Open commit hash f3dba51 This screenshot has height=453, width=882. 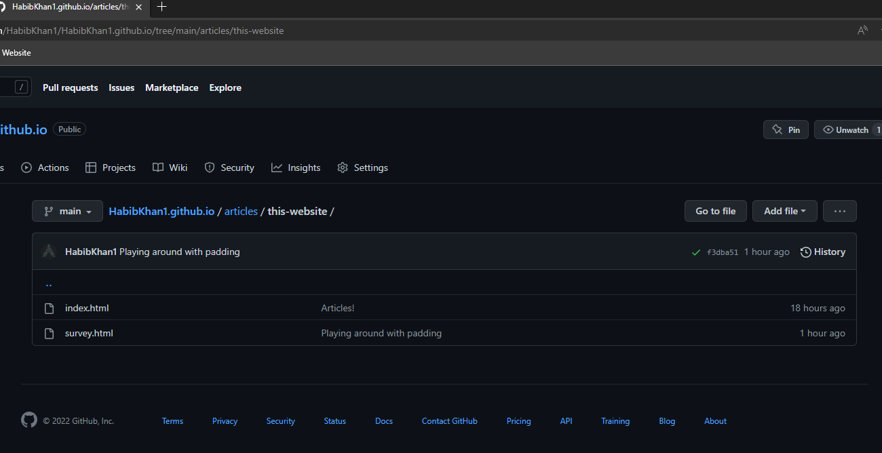click(723, 252)
